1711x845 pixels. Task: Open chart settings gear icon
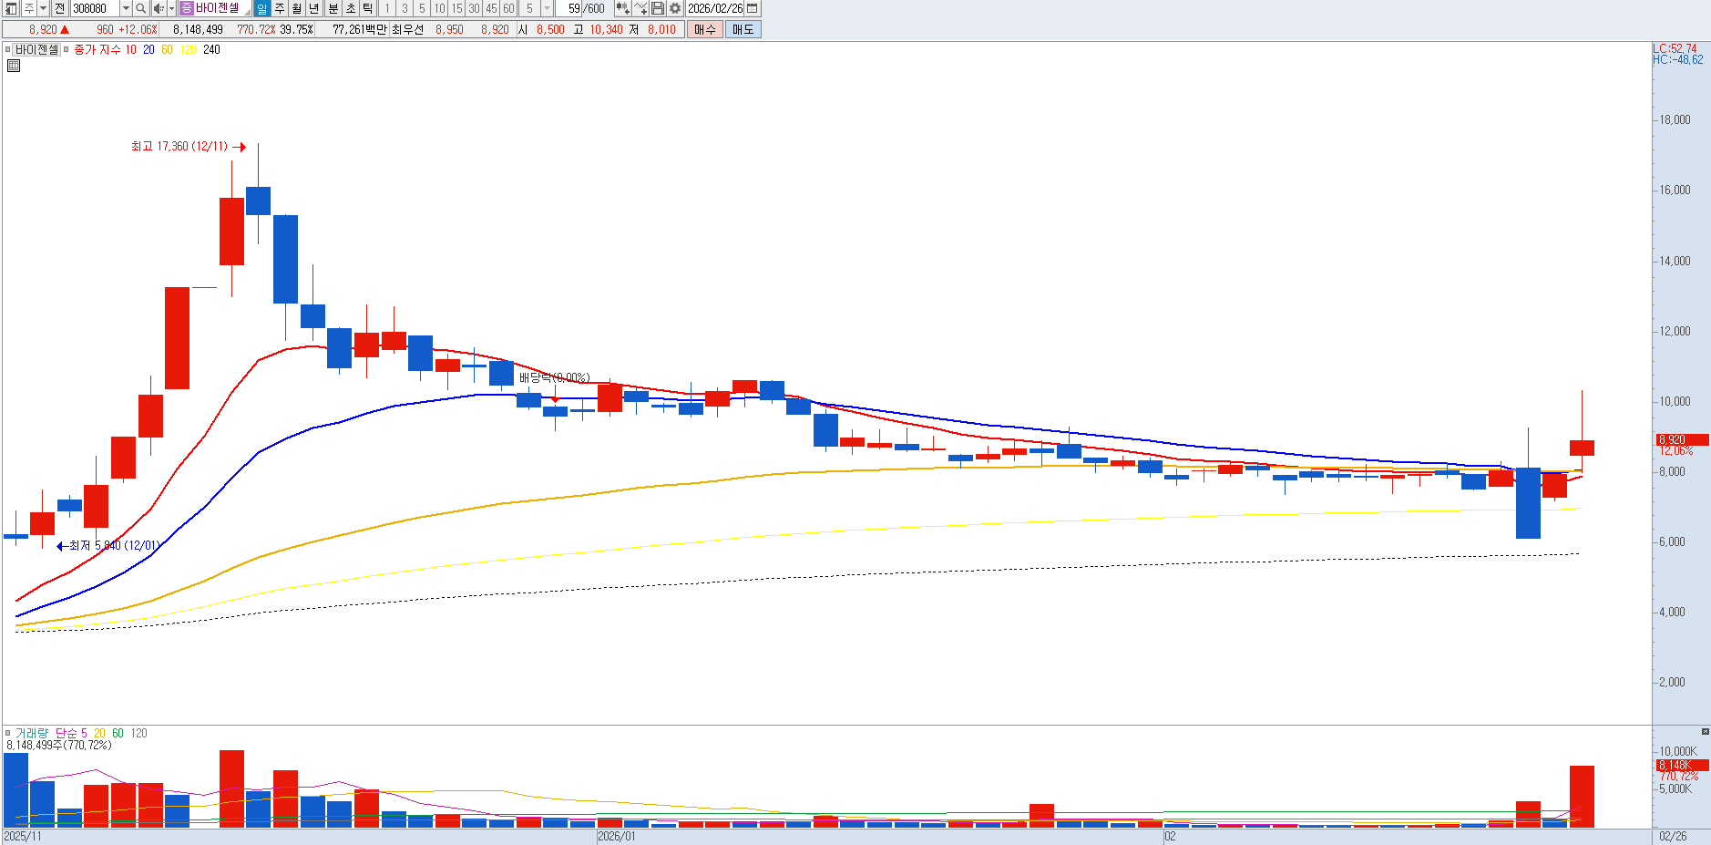tap(675, 8)
